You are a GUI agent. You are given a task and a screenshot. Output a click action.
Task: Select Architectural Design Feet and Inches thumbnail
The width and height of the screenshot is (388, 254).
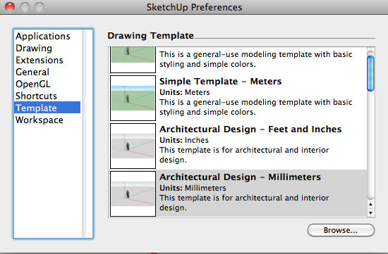point(133,146)
